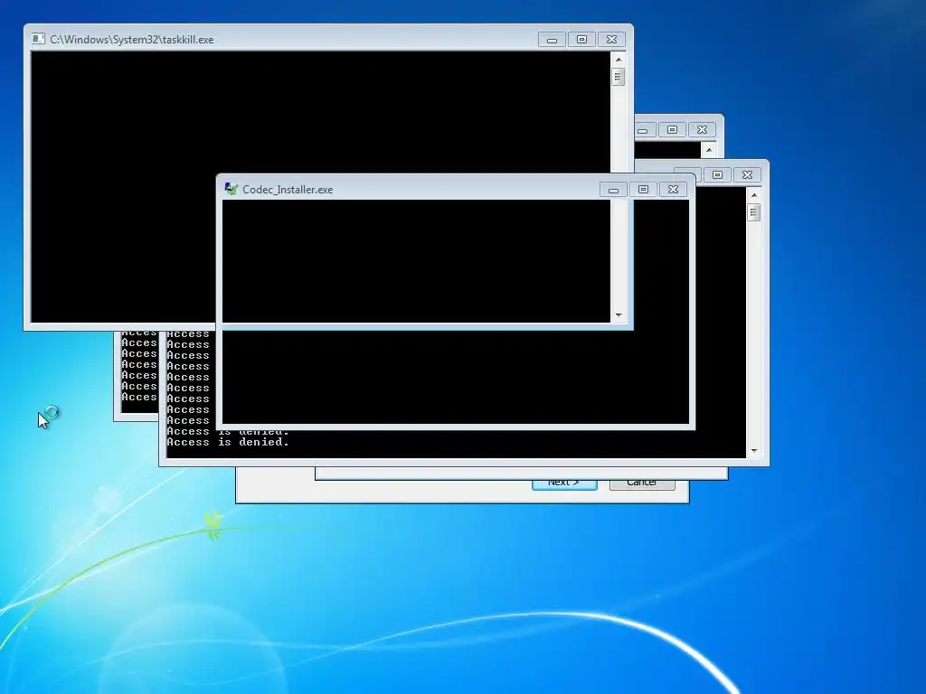The height and width of the screenshot is (694, 926).
Task: Close the taskkill.exe console window
Action: point(612,40)
